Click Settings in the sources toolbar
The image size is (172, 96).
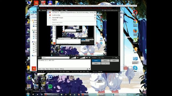pyautogui.click(x=62, y=69)
